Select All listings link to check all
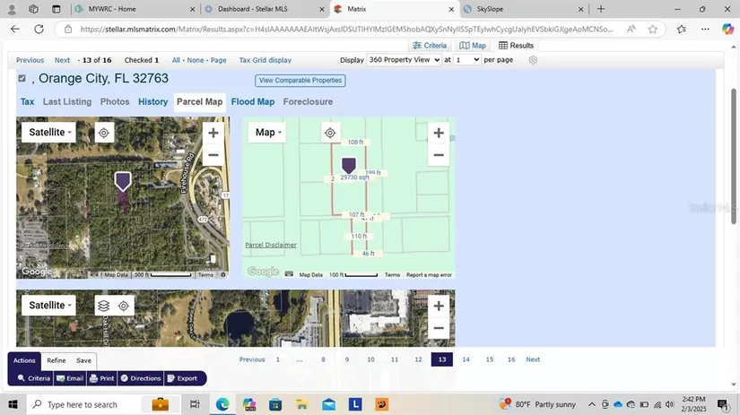 [176, 60]
